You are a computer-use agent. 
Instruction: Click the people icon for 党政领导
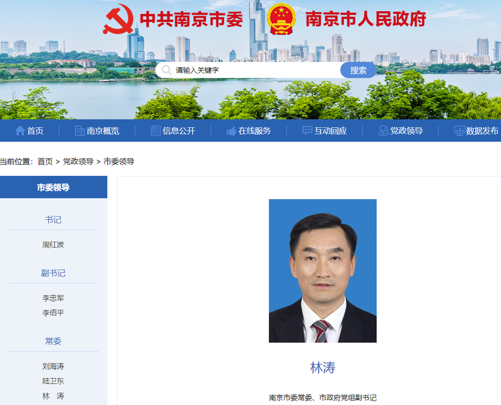click(383, 131)
